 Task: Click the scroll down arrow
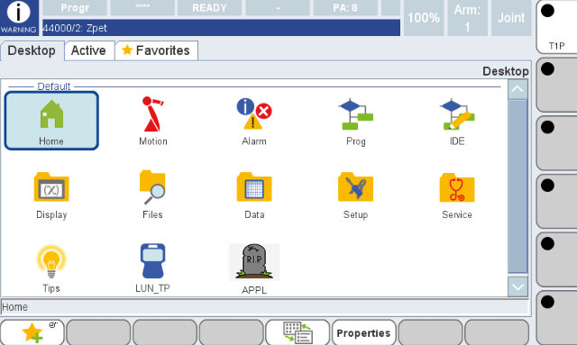click(x=517, y=286)
